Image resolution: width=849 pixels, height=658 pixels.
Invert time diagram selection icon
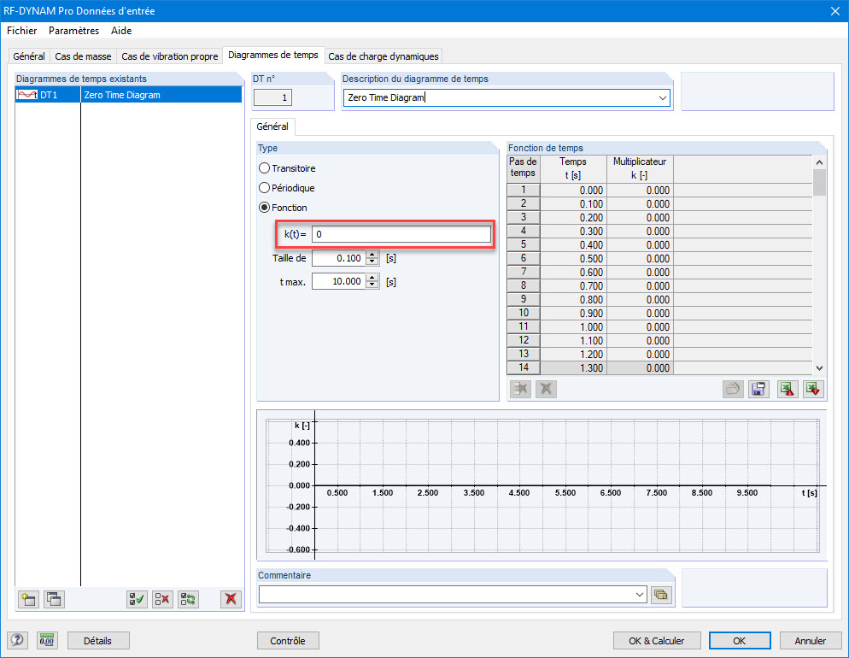click(189, 599)
